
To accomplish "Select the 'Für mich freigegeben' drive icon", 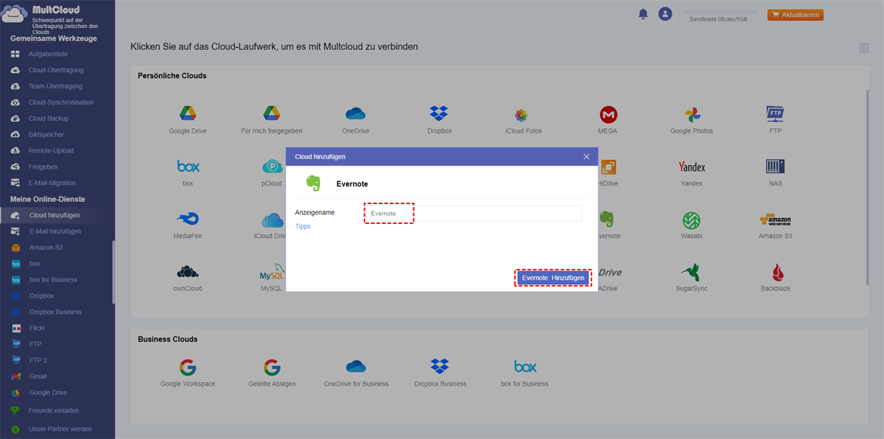I will 272,114.
